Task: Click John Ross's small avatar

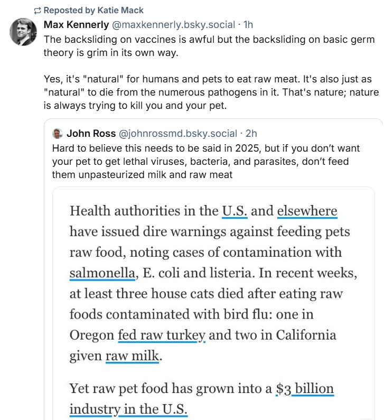Action: 58,133
